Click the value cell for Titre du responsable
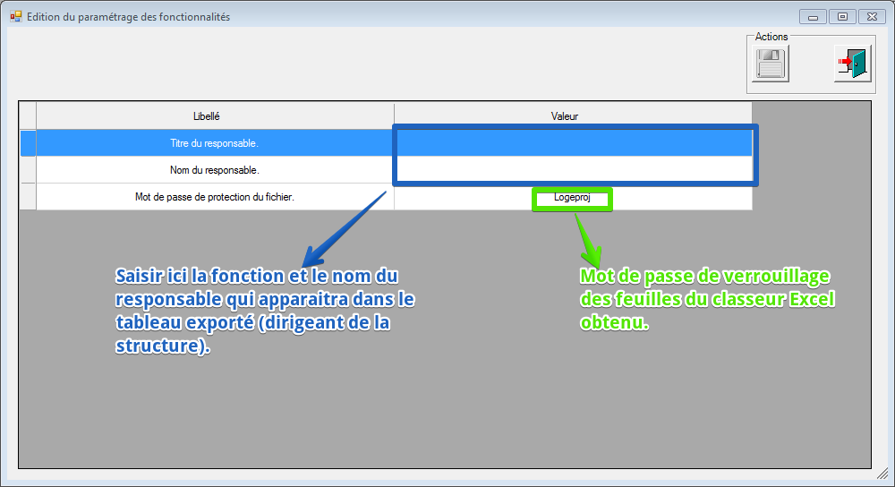The image size is (895, 487). (573, 143)
